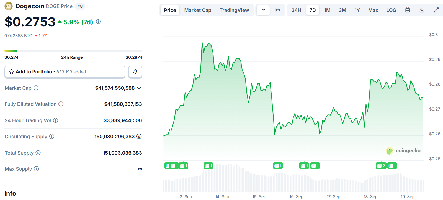443x200 pixels.
Task: Click the 24h low value $0.274
Action: [11, 57]
